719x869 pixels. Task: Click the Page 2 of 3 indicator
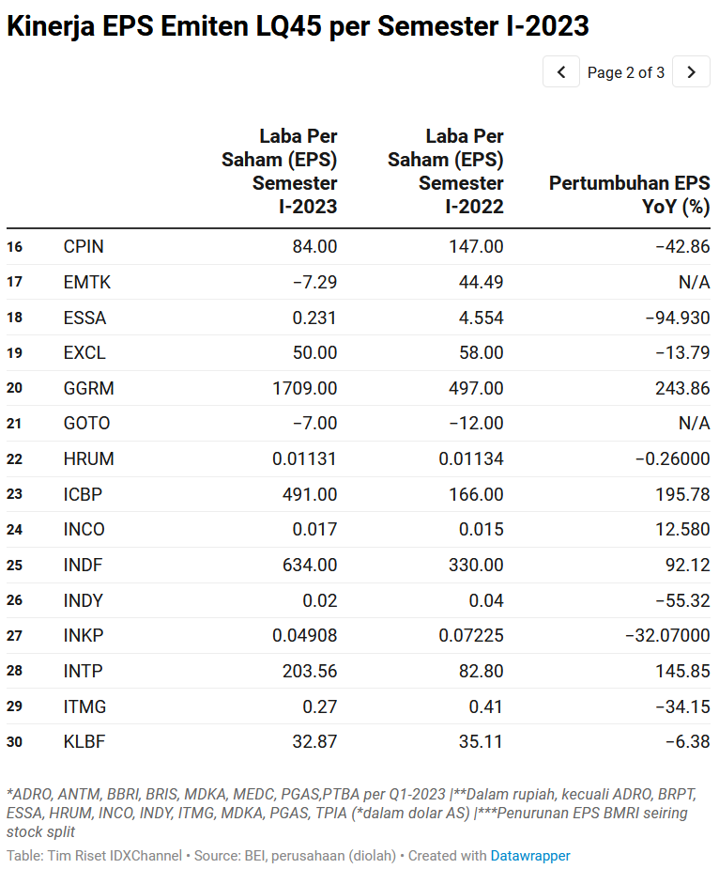click(626, 72)
